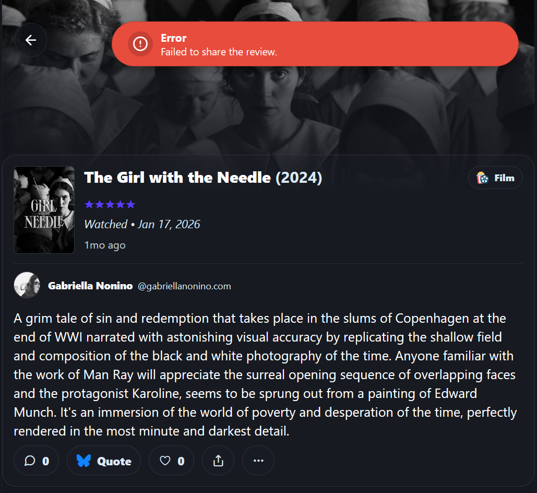Quote the review with butterfly button
This screenshot has width=537, height=493.
[x=104, y=461]
